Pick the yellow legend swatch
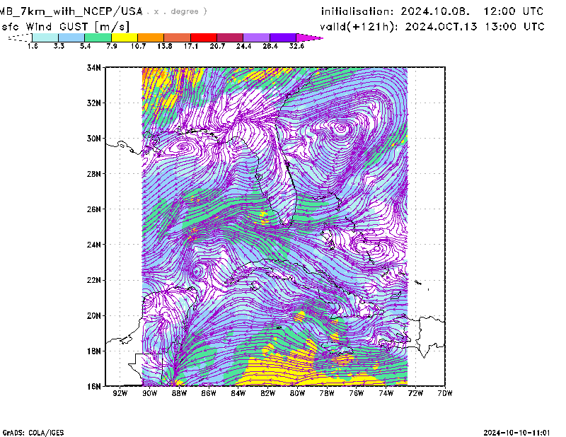 [x=125, y=37]
